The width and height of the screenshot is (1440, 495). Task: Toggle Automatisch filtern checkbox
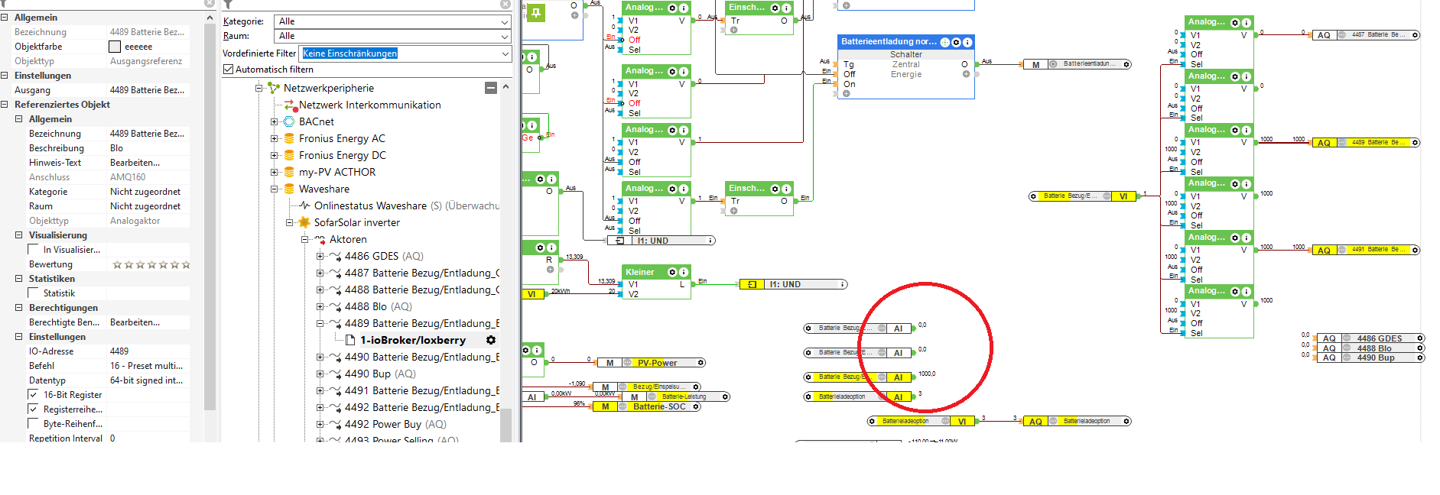pos(228,70)
